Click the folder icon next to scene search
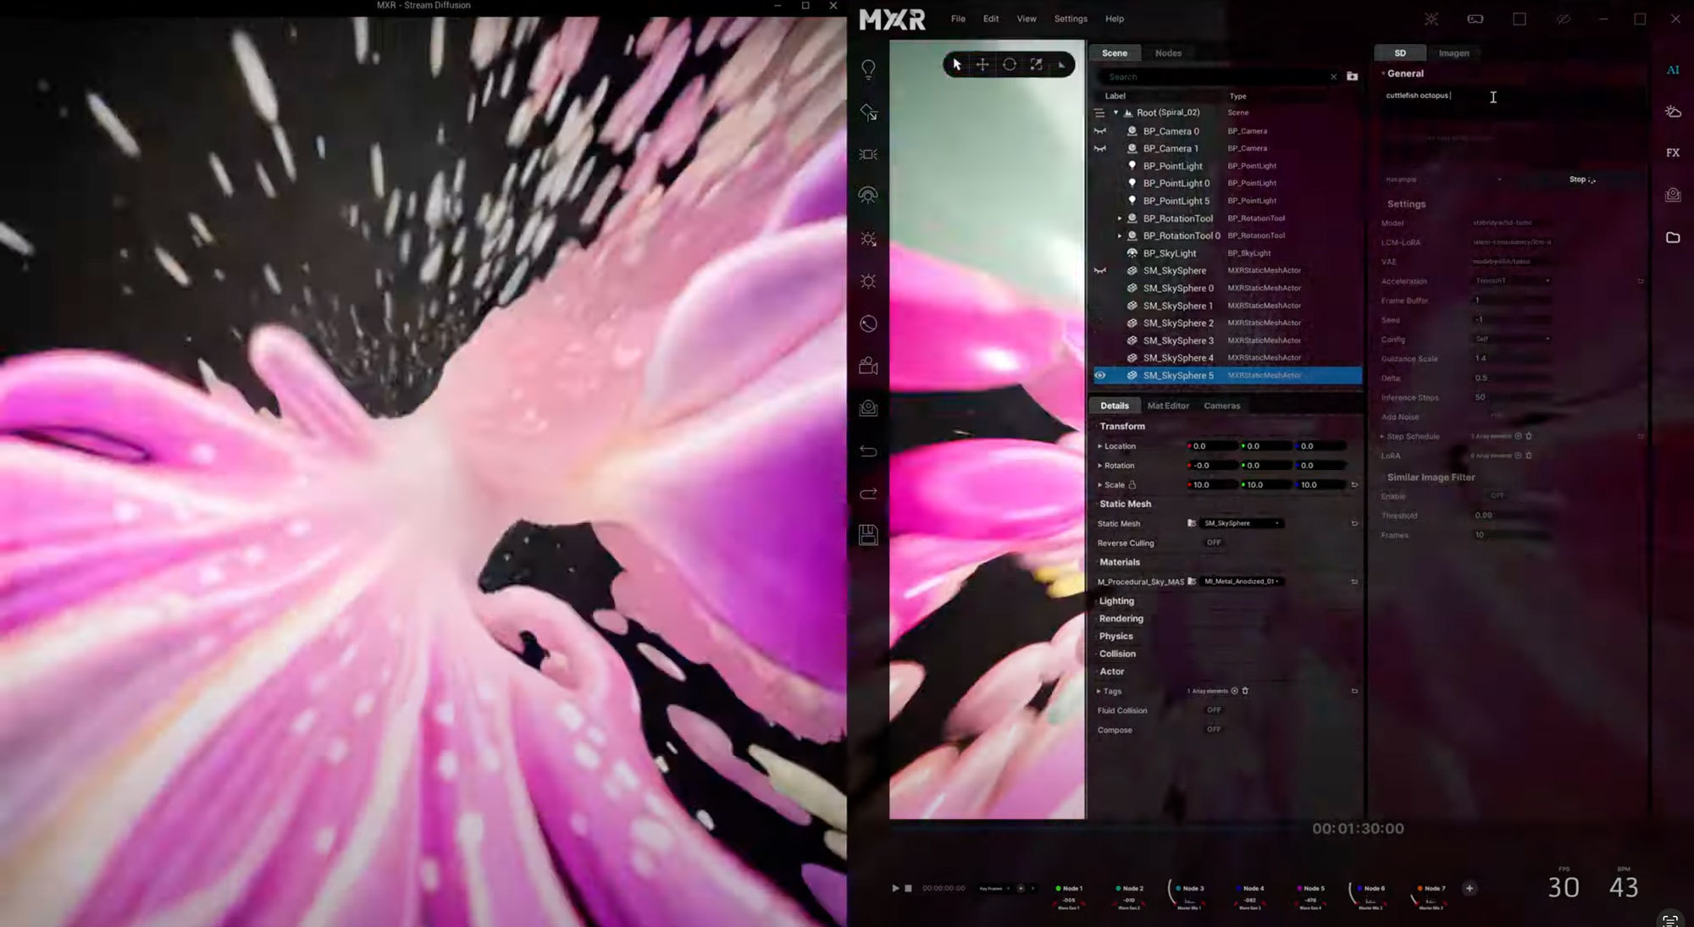The height and width of the screenshot is (927, 1694). (1353, 76)
